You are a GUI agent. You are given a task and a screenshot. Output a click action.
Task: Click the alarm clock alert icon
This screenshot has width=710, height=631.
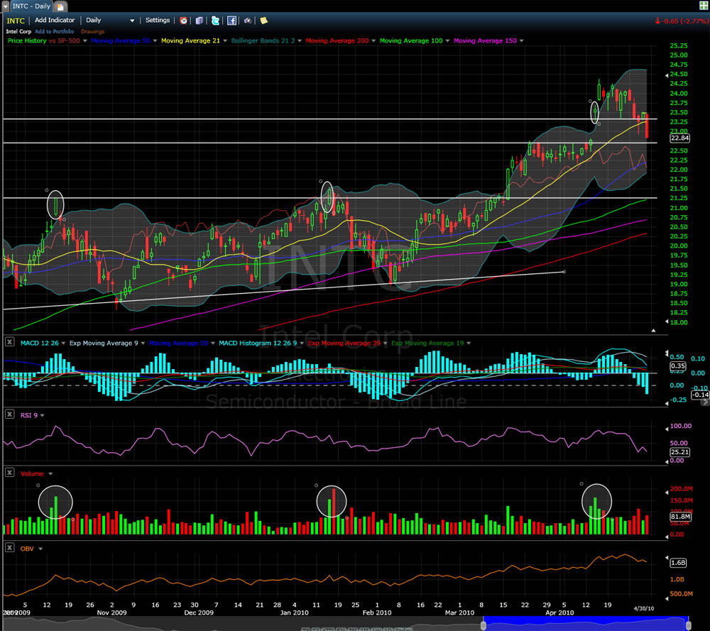tap(184, 21)
